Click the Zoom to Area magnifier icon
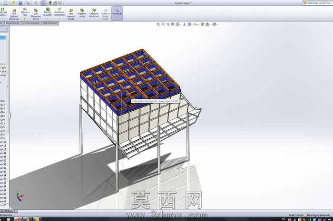 pos(163,24)
